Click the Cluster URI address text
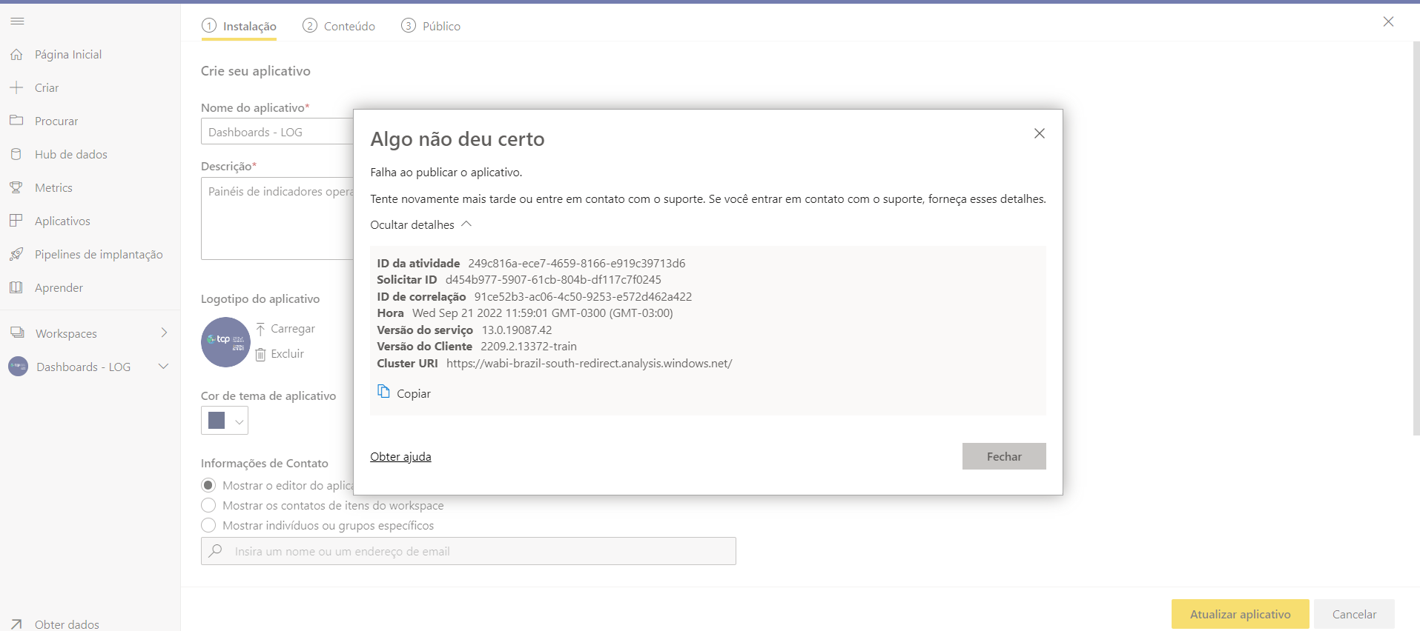The image size is (1420, 631). tap(589, 363)
